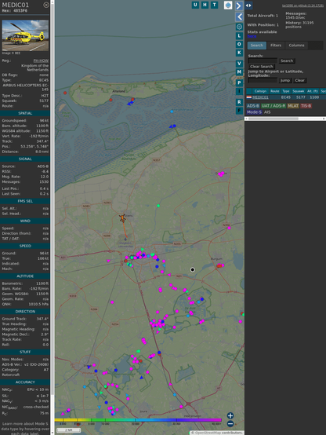Toggle the M map side button

pyautogui.click(x=239, y=72)
